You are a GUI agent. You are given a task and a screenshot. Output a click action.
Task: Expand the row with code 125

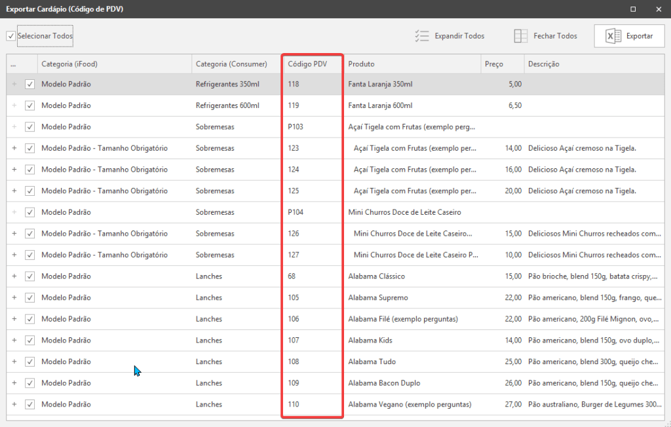[x=14, y=191]
